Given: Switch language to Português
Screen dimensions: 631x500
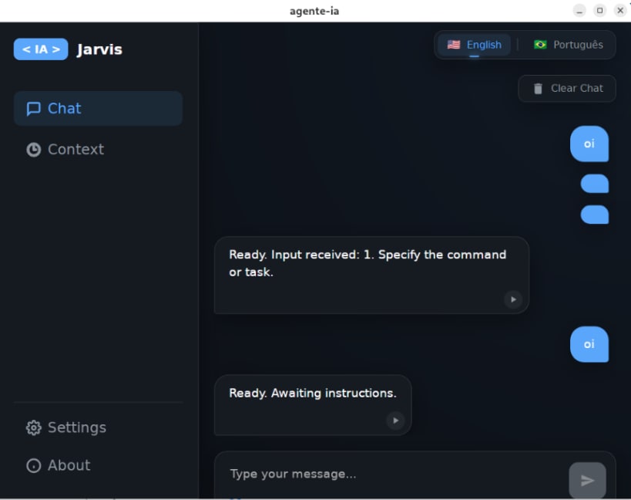Looking at the screenshot, I should pos(569,45).
